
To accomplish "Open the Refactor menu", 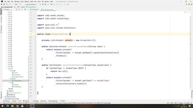I will [x=27, y=1].
